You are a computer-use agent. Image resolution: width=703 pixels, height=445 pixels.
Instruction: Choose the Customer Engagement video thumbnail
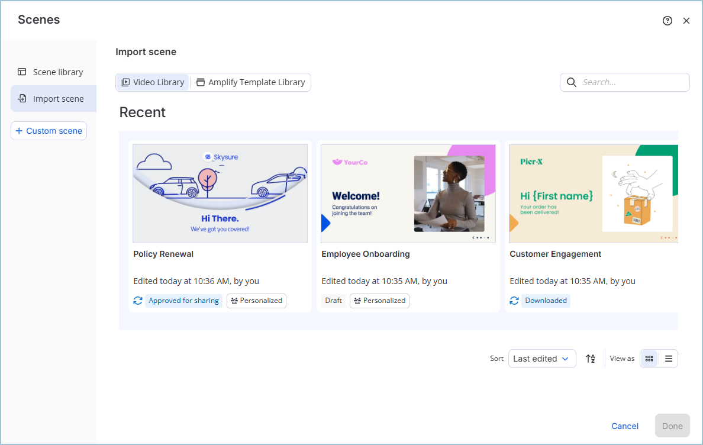click(593, 194)
